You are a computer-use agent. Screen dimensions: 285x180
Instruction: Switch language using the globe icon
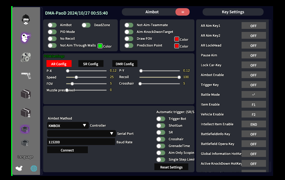[x=34, y=168]
